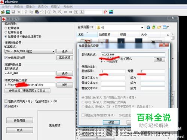This screenshot has width=187, height=140.
Task: Click the 取消 button in batch dialog
Action: click(19, 130)
